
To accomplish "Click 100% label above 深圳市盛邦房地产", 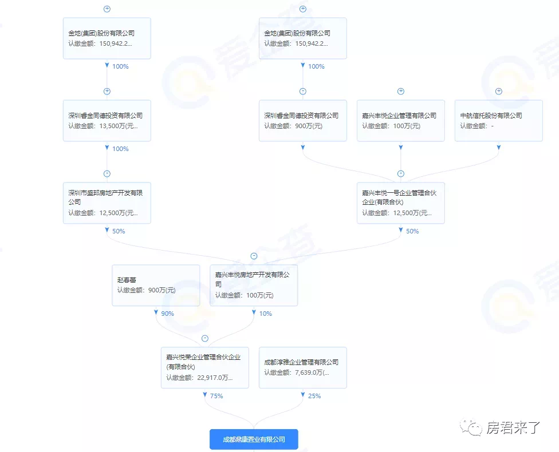I will coord(120,149).
